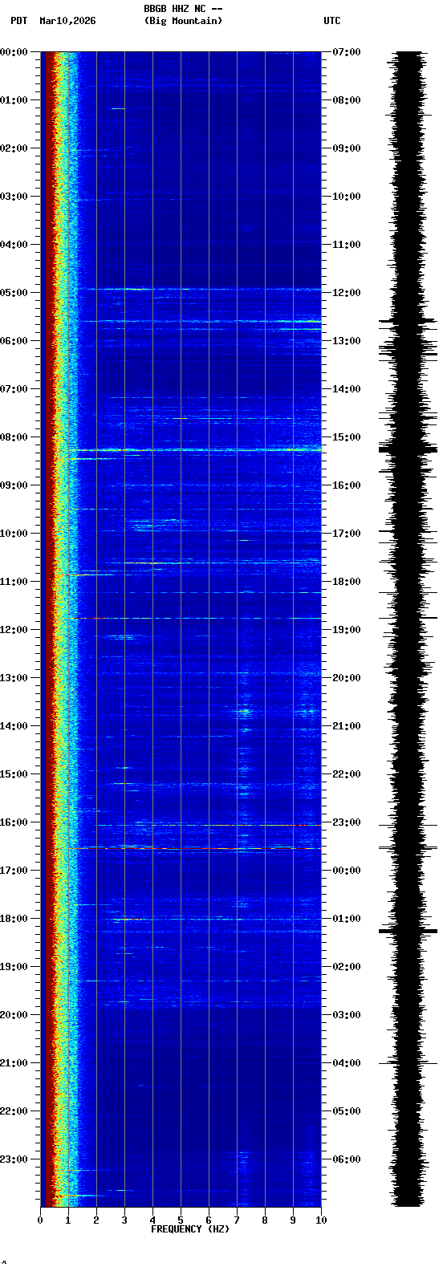The width and height of the screenshot is (443, 1271).
Task: Click the PDT time label '20:00'
Action: click(x=14, y=1015)
